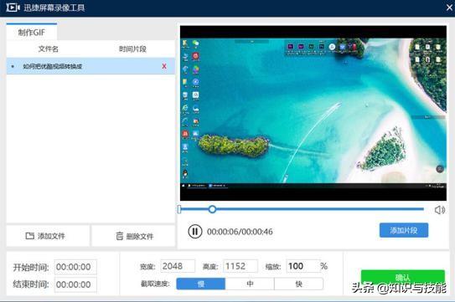Click the blue 添加片段 button

coord(404,230)
